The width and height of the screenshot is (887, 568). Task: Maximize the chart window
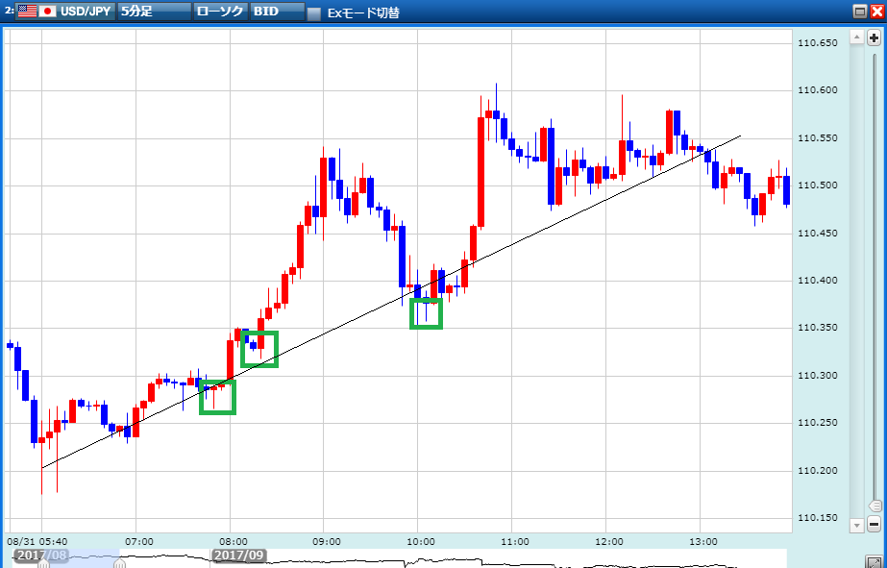click(x=860, y=11)
